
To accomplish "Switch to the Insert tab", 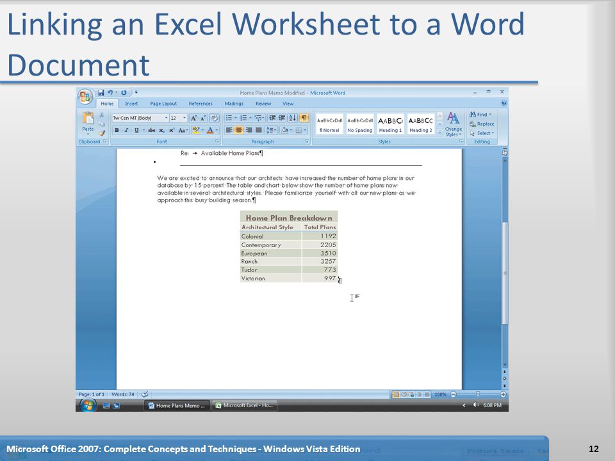I will [131, 104].
